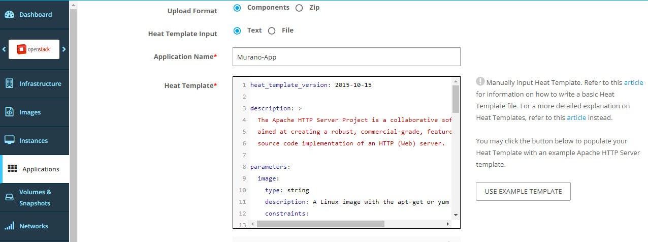The width and height of the screenshot is (648, 242).
Task: Open the Networks menu item
Action: [x=34, y=226]
